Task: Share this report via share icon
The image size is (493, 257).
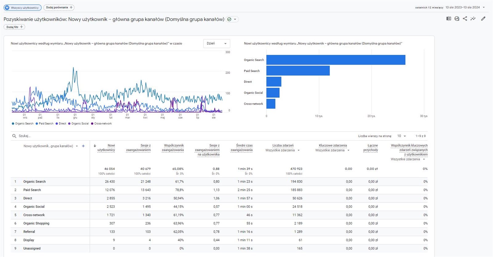Action: coord(465,19)
